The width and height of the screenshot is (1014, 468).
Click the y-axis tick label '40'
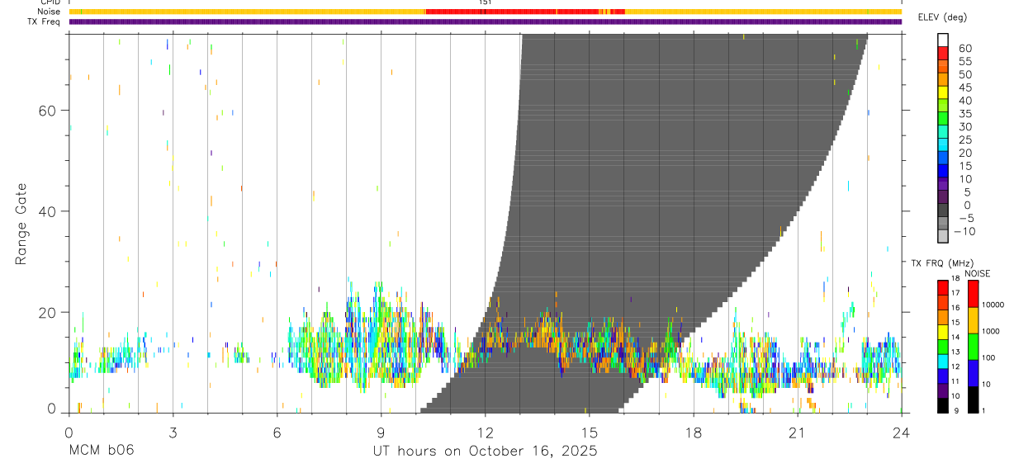tap(48, 211)
